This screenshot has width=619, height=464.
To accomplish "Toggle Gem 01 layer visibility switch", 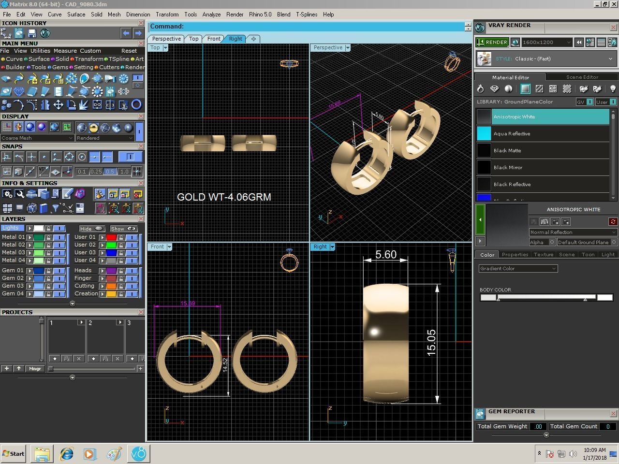I will 59,271.
